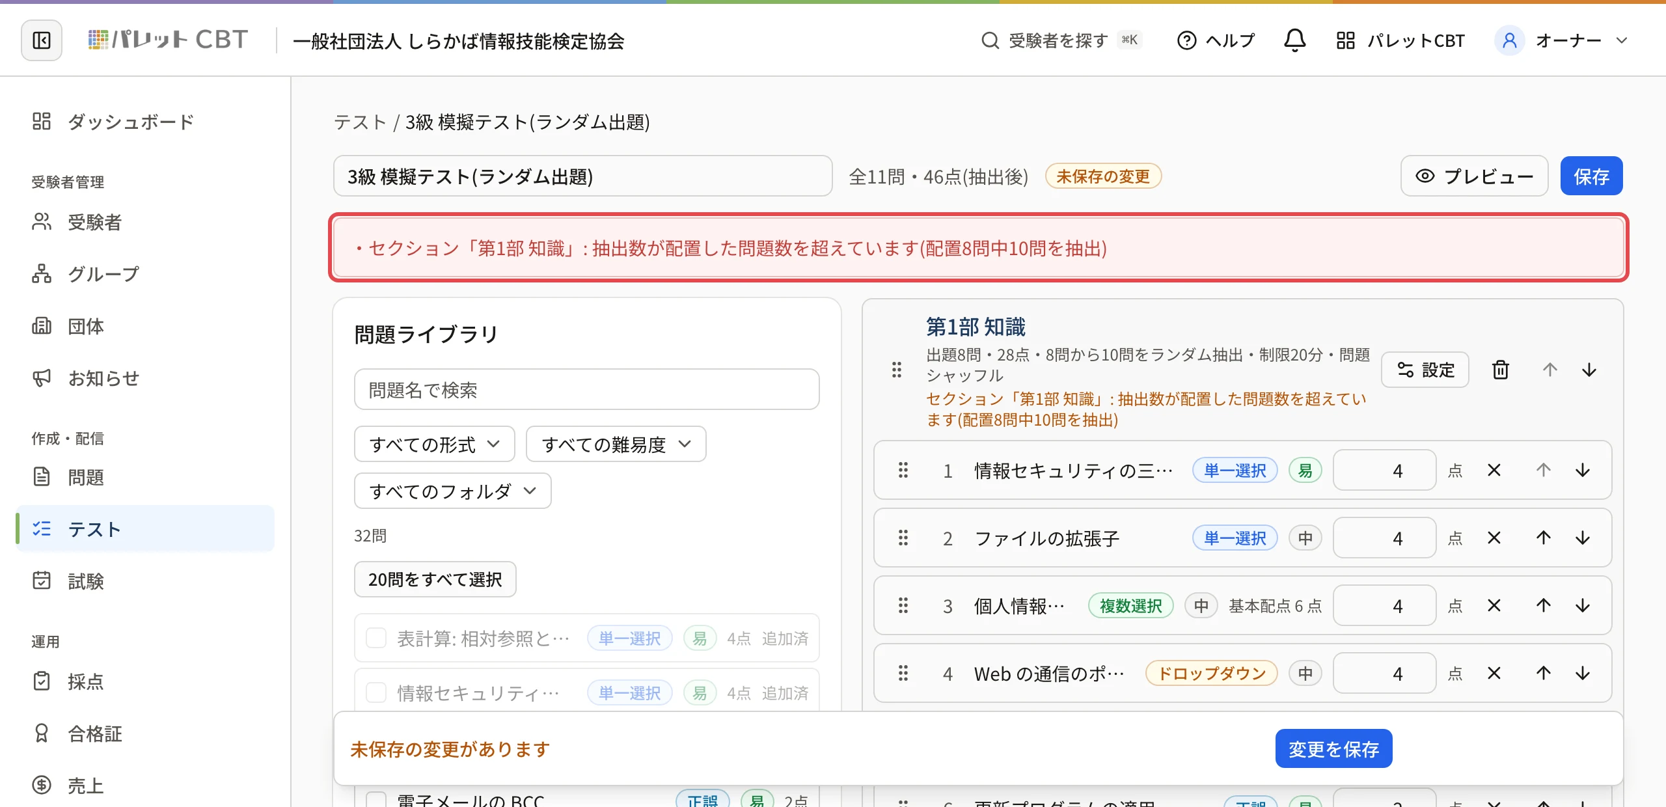Remove question 3 個人情報… from the section
Viewport: 1666px width, 807px height.
1494,605
